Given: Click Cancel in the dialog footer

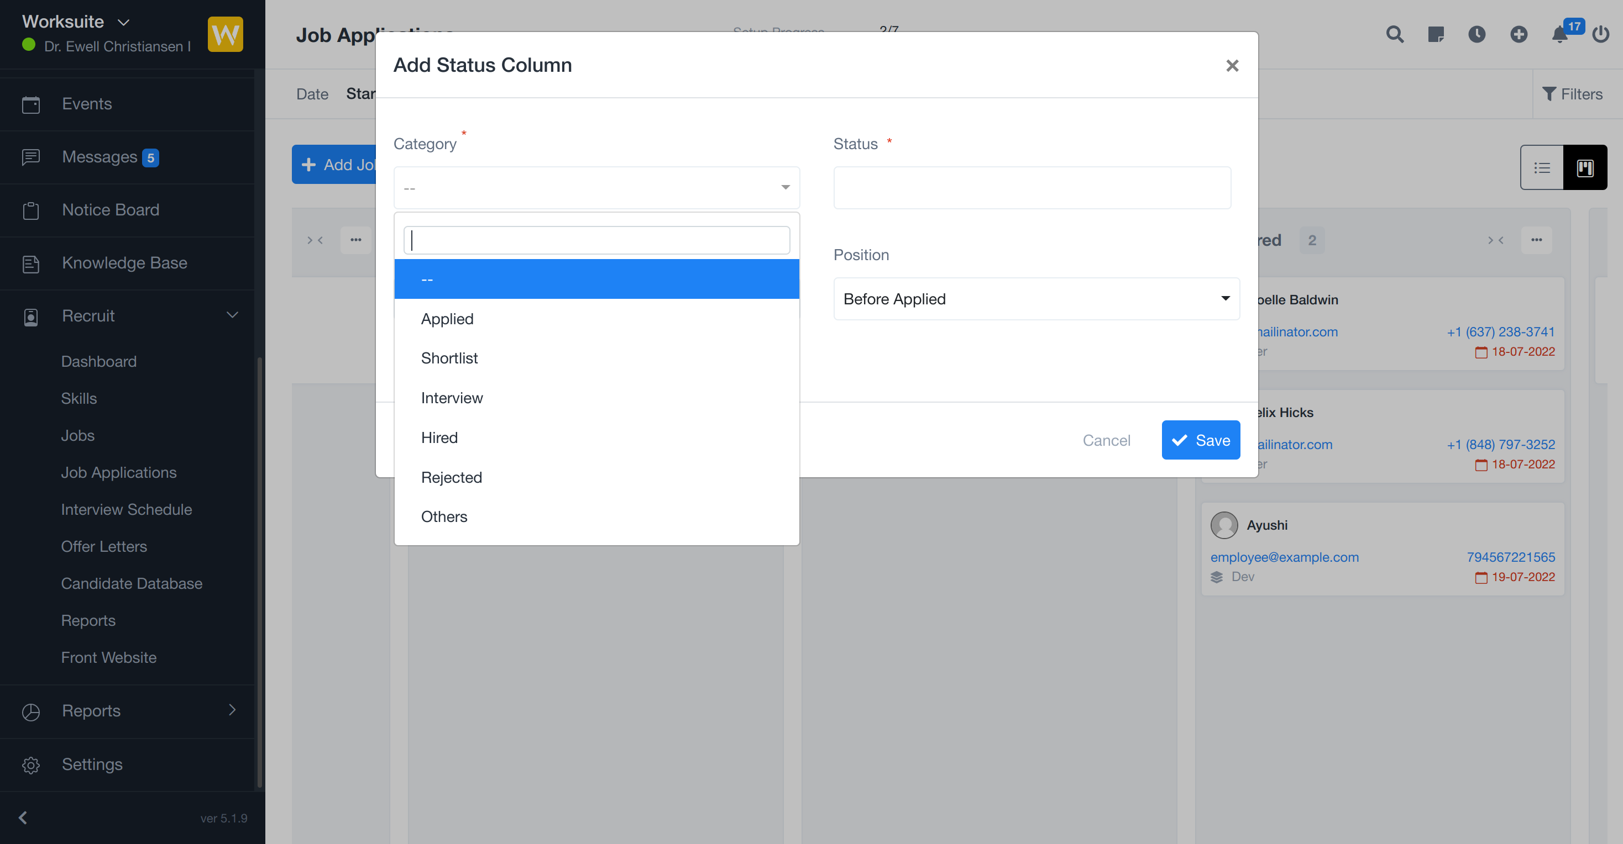Looking at the screenshot, I should (1106, 441).
